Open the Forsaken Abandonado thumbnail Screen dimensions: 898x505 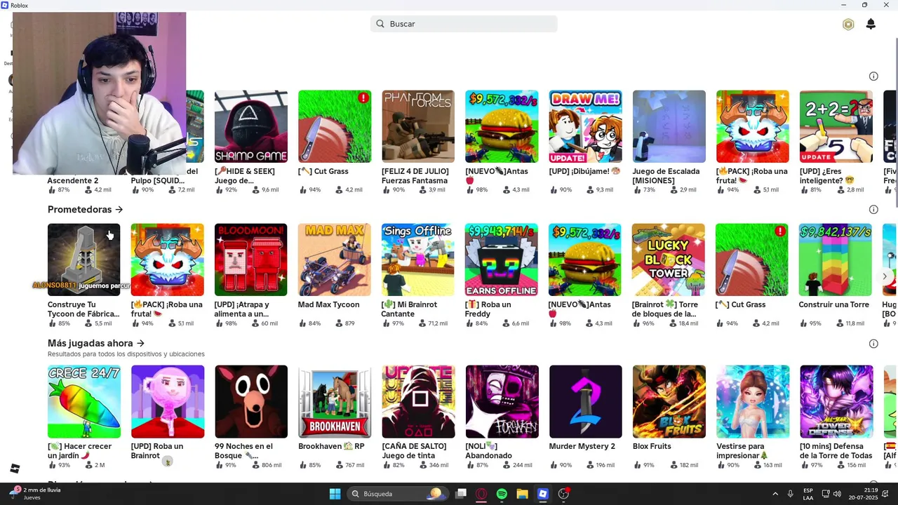502,401
